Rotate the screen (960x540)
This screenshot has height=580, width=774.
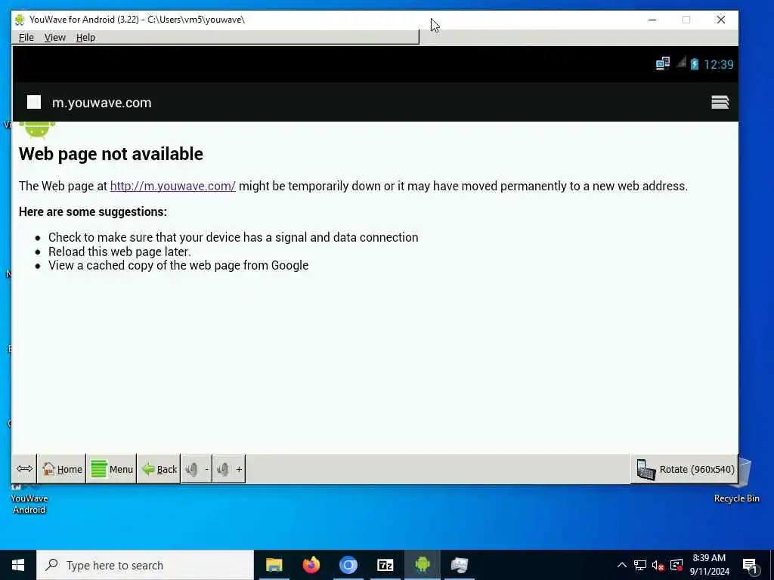pos(685,469)
